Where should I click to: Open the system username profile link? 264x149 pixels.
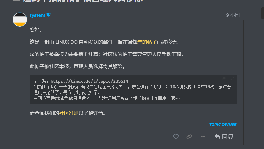37,15
